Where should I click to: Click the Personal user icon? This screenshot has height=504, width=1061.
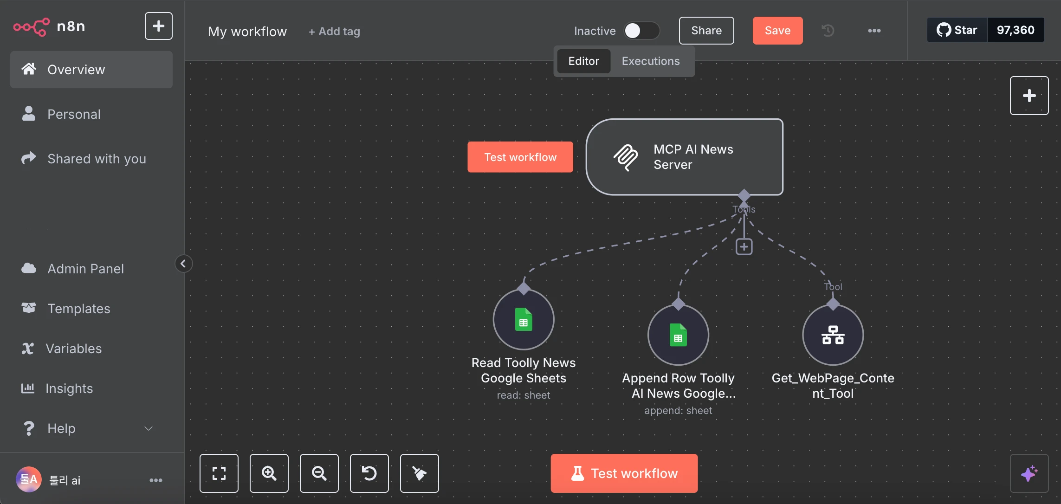pyautogui.click(x=29, y=114)
